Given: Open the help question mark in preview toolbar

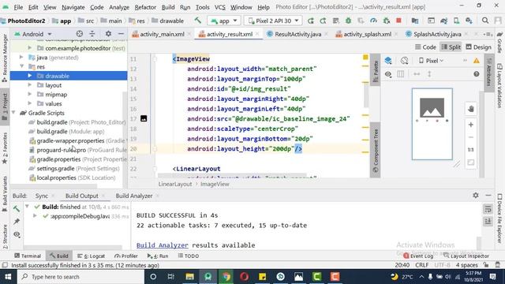Looking at the screenshot, I should 477,74.
